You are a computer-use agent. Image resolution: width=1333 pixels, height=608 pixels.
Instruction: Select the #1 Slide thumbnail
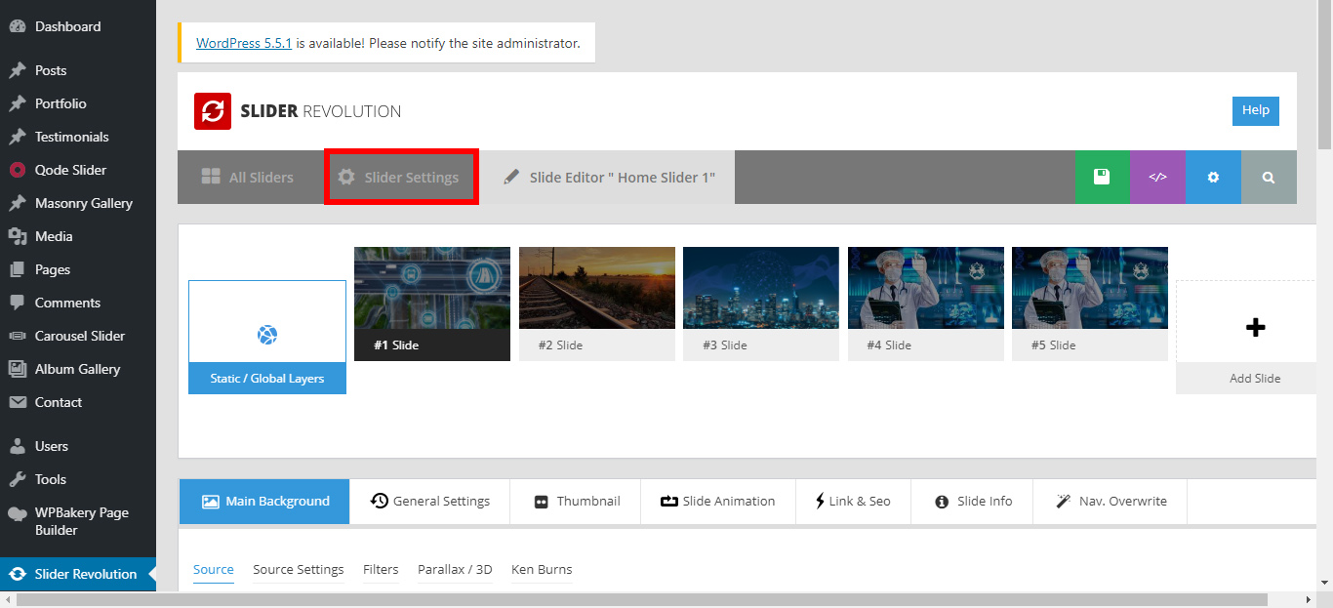coord(432,304)
